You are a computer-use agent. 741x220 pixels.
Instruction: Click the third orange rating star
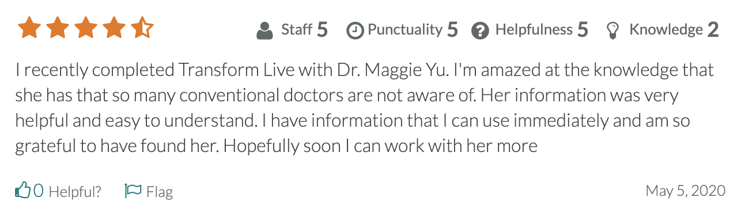(x=85, y=28)
